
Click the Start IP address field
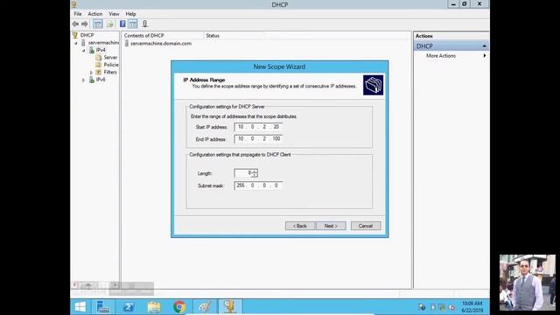coord(258,127)
